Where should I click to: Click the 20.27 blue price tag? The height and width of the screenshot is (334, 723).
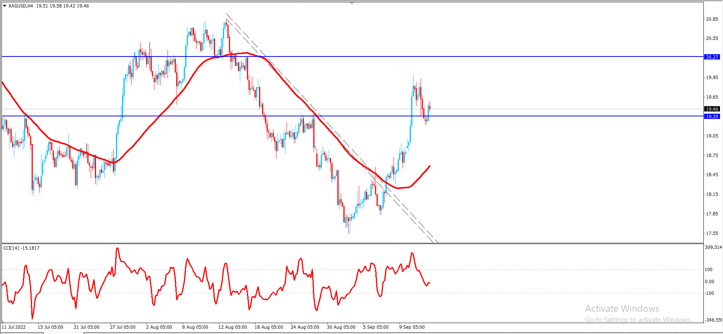pos(712,57)
